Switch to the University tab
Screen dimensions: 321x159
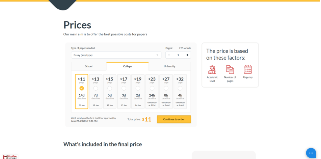tap(169, 66)
